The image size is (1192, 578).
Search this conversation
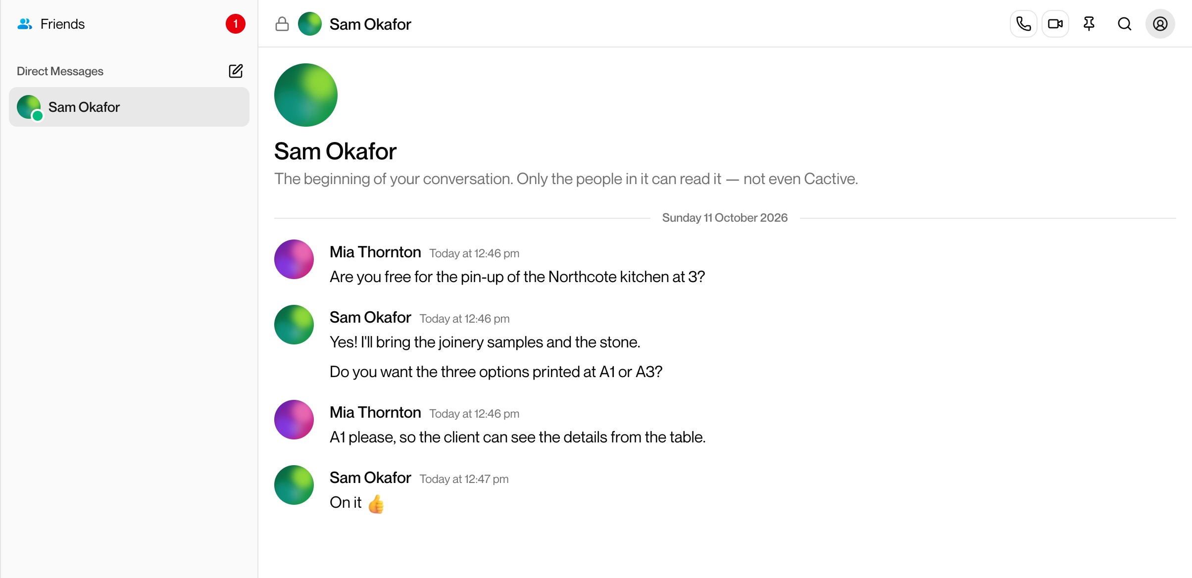coord(1124,24)
